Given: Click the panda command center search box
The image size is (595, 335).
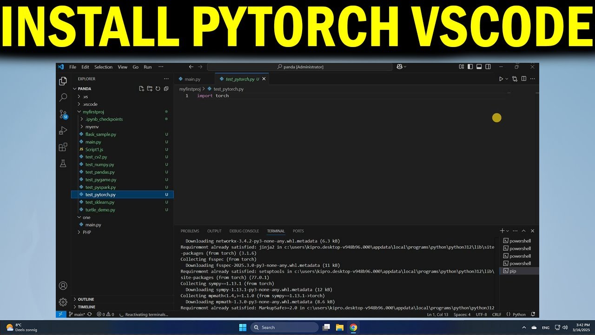Looking at the screenshot, I should (x=300, y=67).
